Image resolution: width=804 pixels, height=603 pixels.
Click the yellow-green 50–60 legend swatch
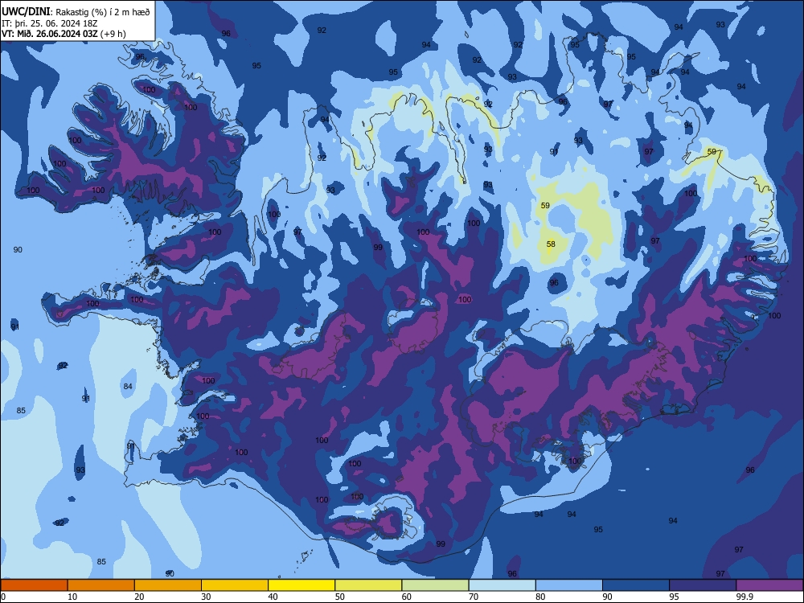tap(368, 585)
